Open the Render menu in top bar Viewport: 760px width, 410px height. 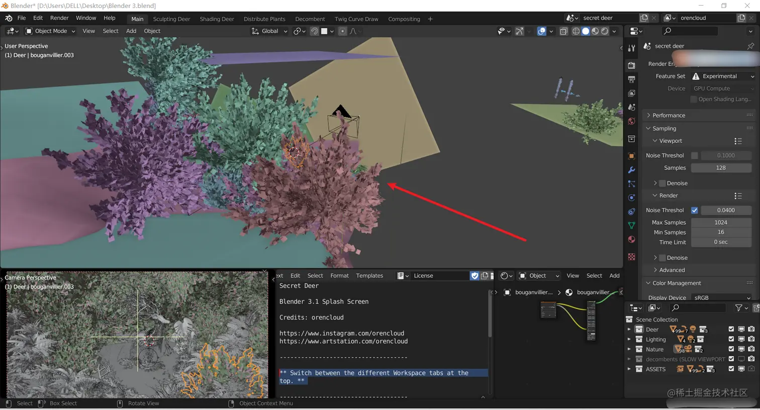[x=59, y=18]
